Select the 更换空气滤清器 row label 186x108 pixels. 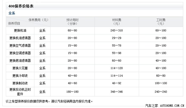tap(20, 46)
